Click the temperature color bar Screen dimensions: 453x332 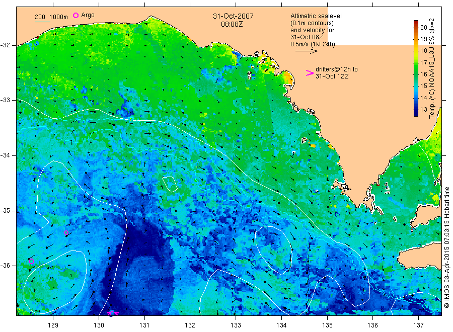pos(416,68)
